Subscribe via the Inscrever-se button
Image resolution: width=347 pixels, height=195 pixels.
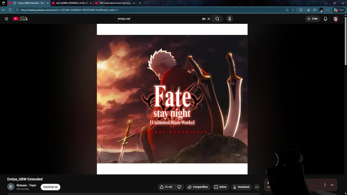(50, 187)
